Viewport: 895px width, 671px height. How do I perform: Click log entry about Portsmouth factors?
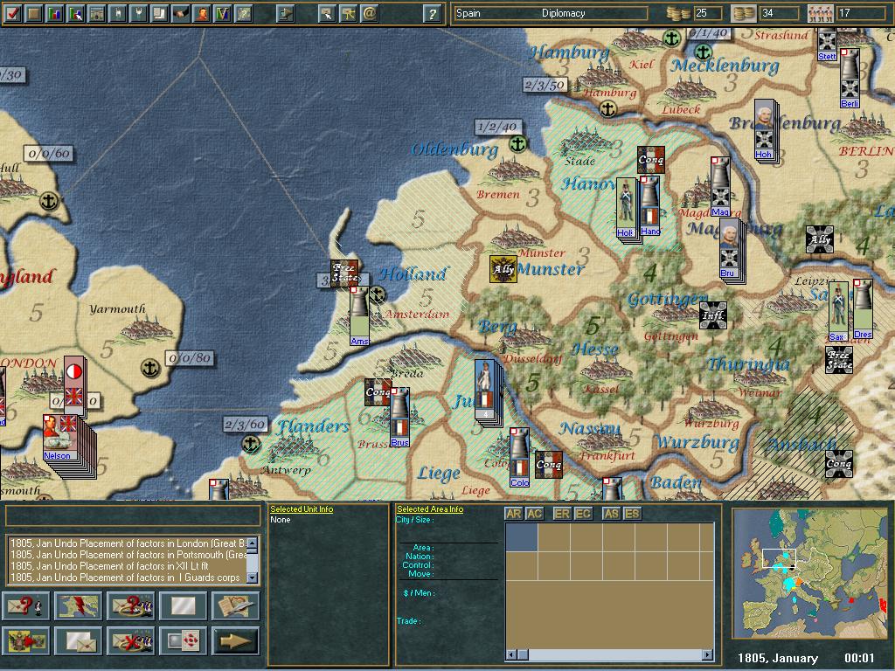coord(128,555)
